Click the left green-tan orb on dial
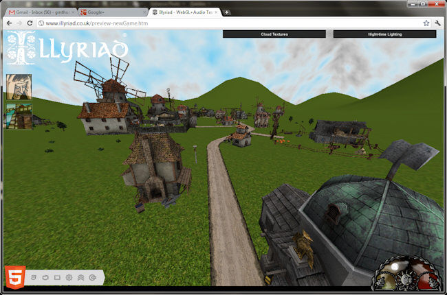The image size is (447, 295). (384, 281)
